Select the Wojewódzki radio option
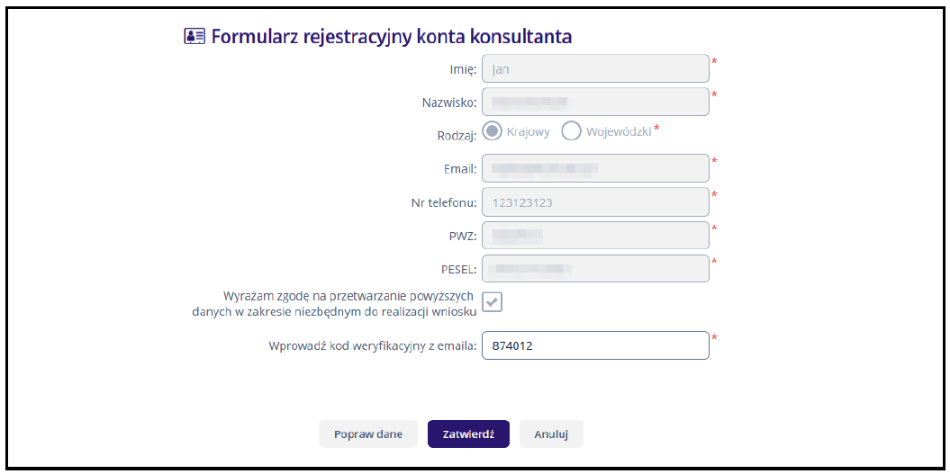The height and width of the screenshot is (474, 950). click(x=571, y=131)
